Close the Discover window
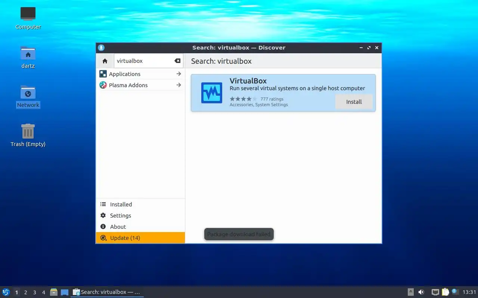Screen dimensions: 478x298 pyautogui.click(x=377, y=48)
